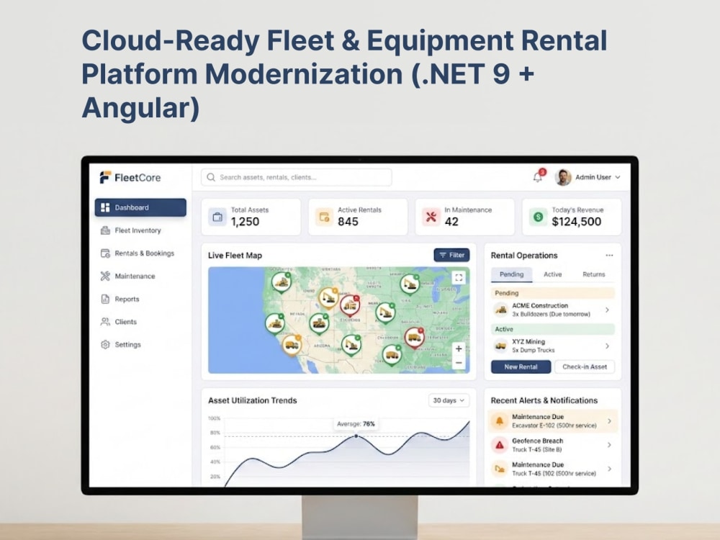Open the Live Fleet Map Filter button
This screenshot has height=540, width=720.
pyautogui.click(x=452, y=255)
